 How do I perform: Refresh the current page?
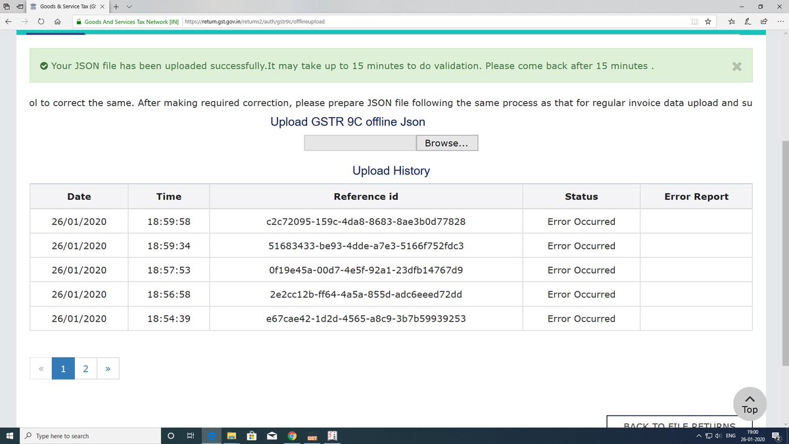tap(40, 21)
